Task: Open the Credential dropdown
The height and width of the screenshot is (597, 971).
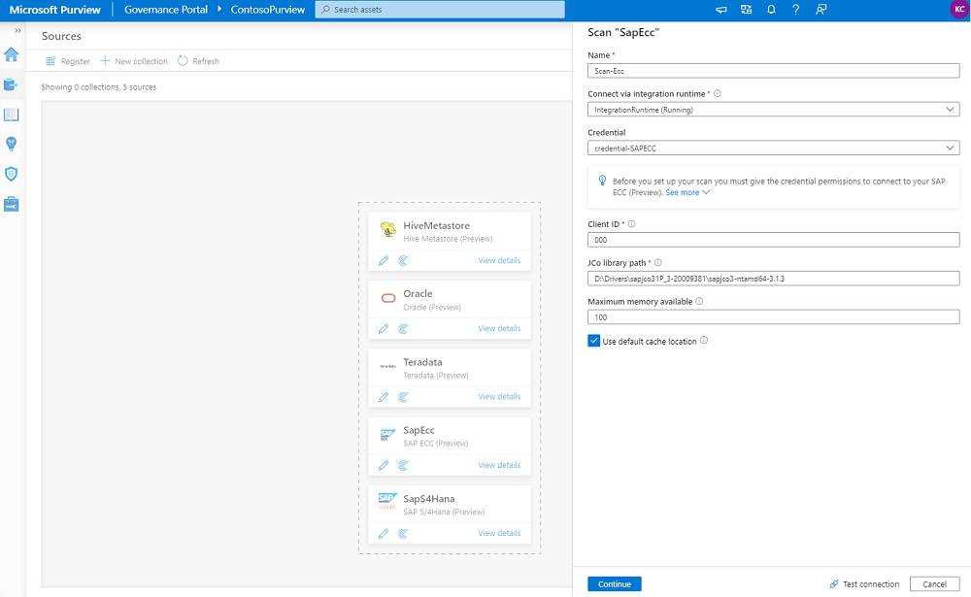Action: pyautogui.click(x=774, y=148)
